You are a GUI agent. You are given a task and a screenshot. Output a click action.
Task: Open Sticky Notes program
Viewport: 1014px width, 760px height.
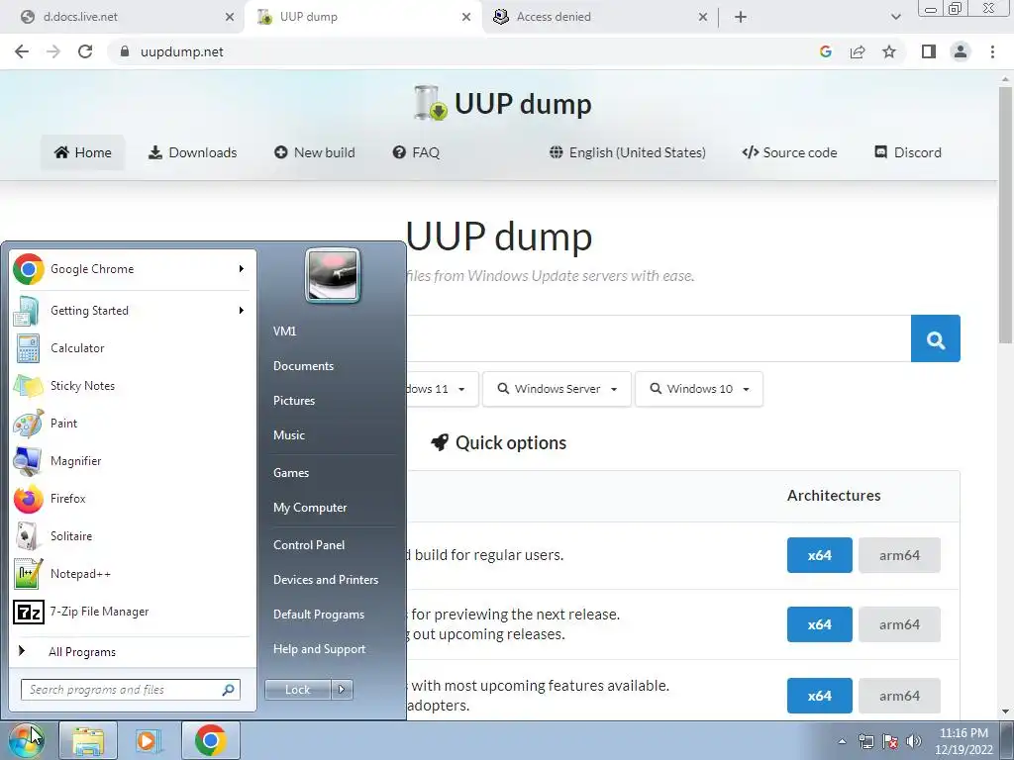click(132, 386)
